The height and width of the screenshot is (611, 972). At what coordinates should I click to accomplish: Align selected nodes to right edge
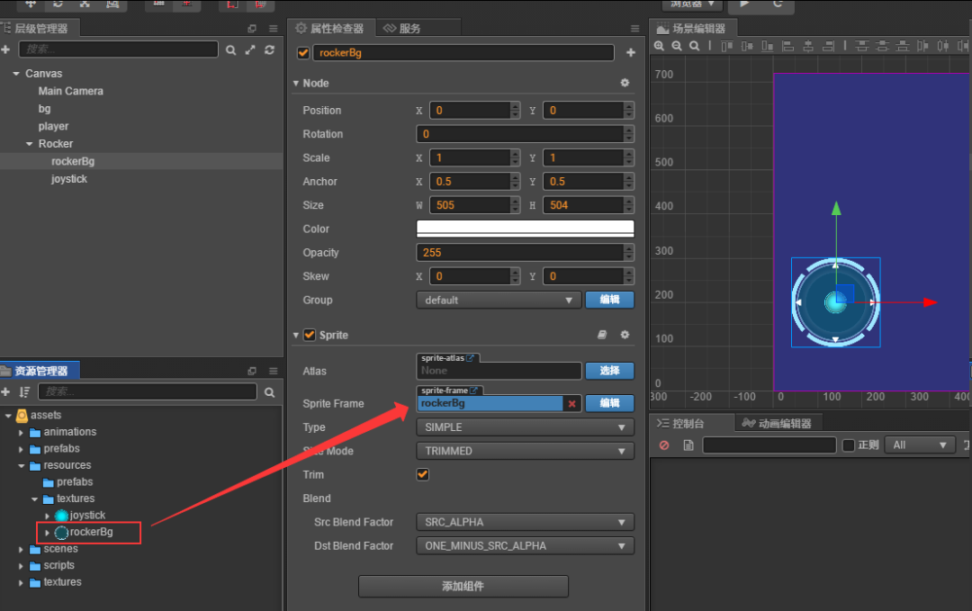(828, 46)
